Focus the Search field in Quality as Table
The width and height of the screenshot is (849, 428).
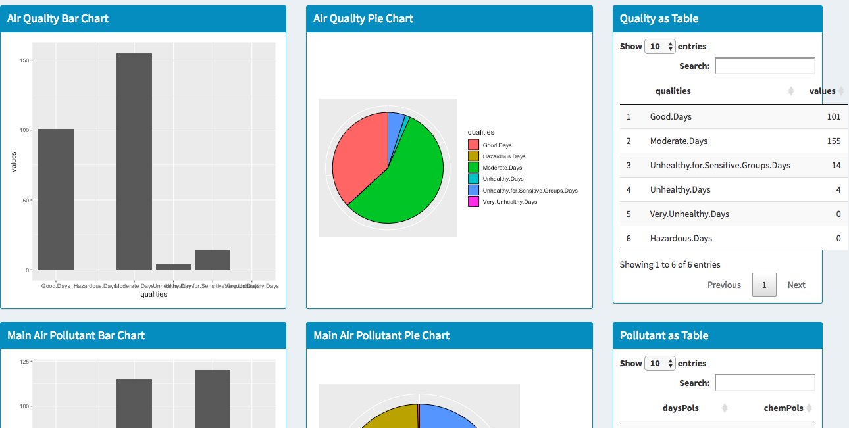tap(765, 66)
